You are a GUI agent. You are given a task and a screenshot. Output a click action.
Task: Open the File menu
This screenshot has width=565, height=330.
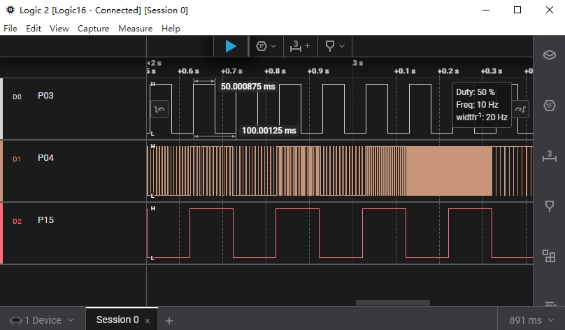click(10, 29)
